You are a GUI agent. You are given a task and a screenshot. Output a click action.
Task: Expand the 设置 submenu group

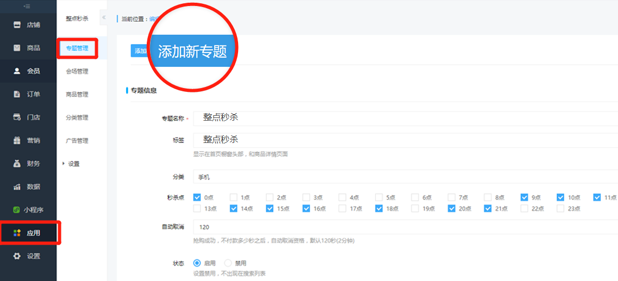(x=71, y=164)
